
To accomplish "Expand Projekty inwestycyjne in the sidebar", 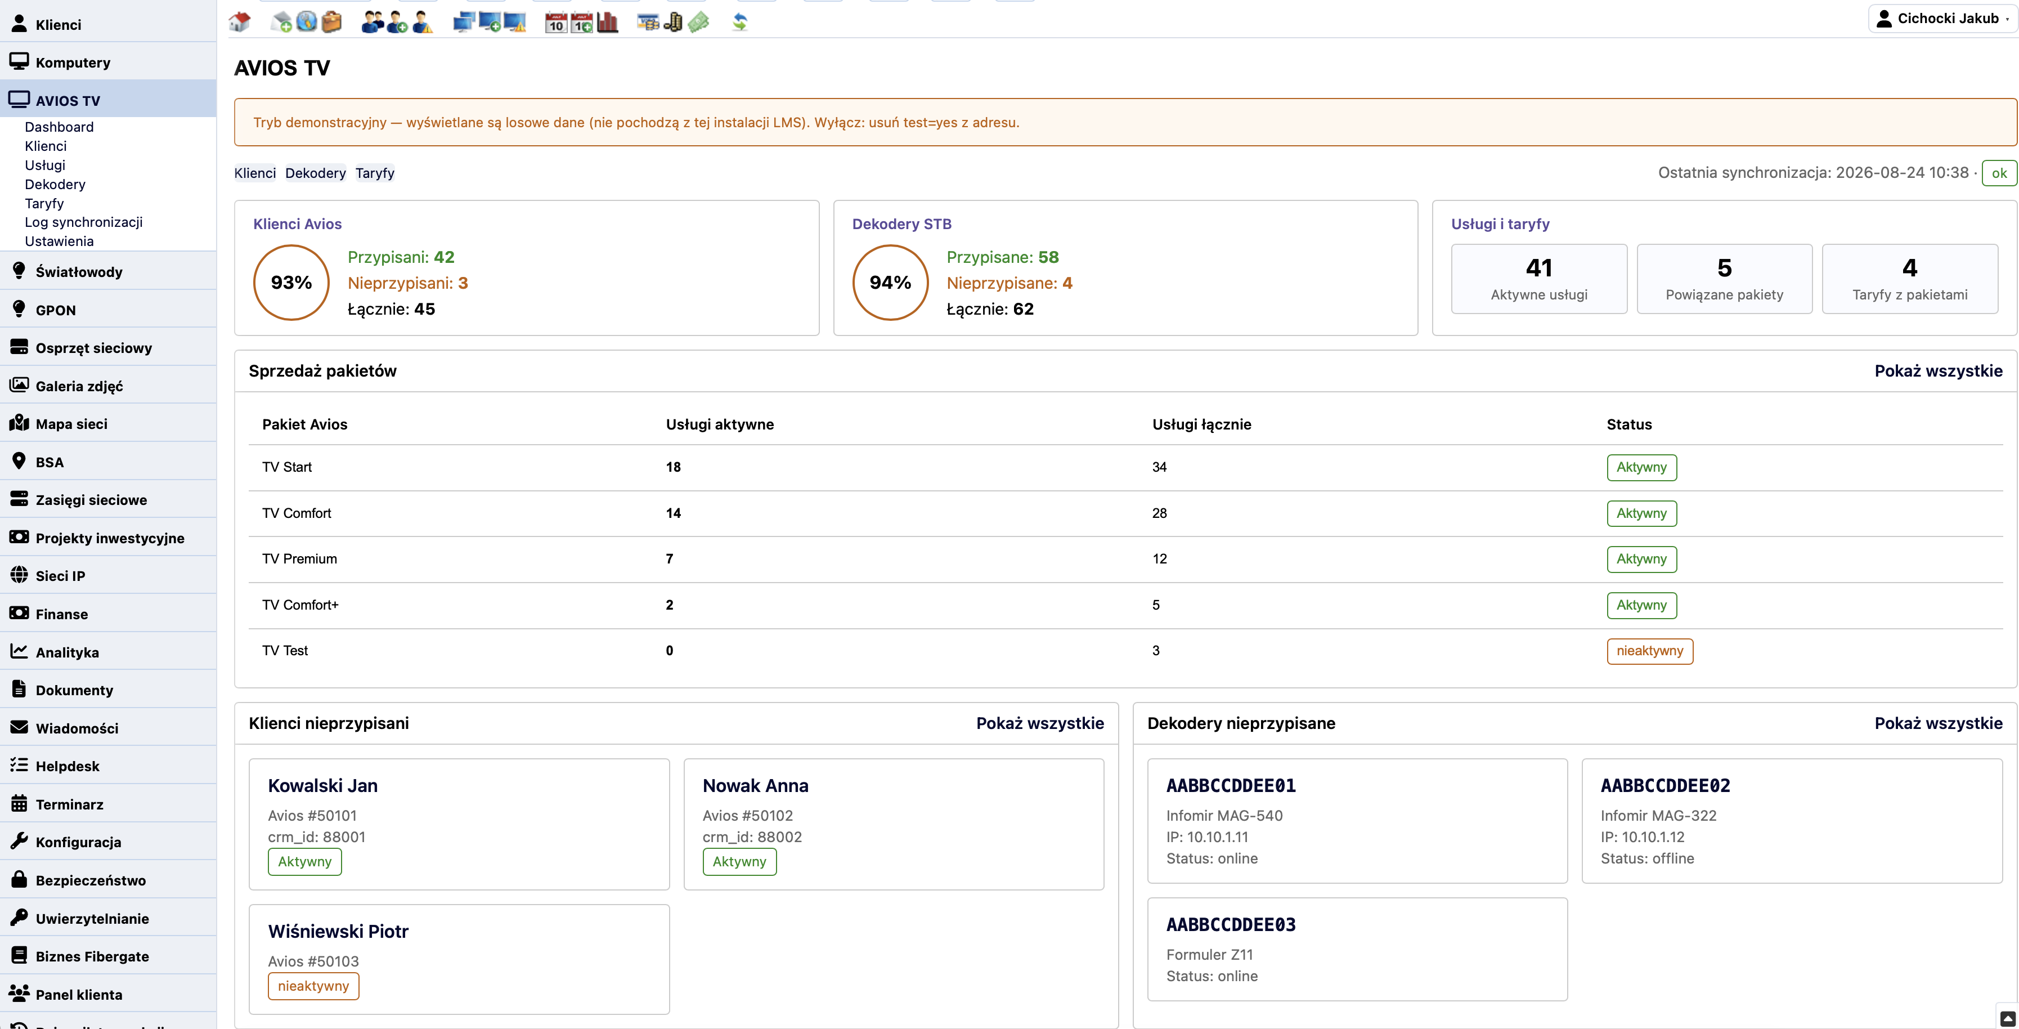I will 108,537.
